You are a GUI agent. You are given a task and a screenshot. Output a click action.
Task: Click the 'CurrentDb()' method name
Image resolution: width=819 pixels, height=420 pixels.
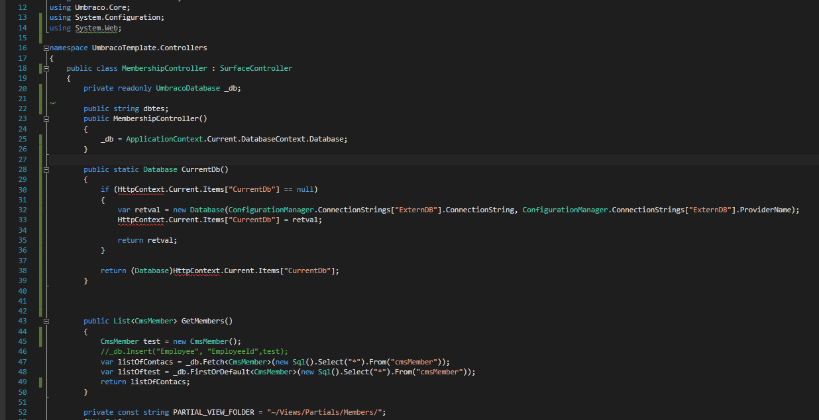[x=205, y=169]
